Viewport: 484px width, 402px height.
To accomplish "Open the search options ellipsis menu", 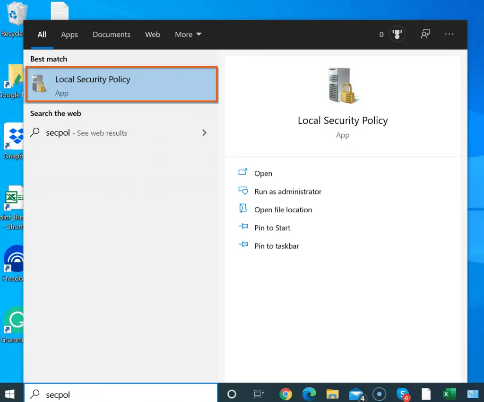I will 449,34.
